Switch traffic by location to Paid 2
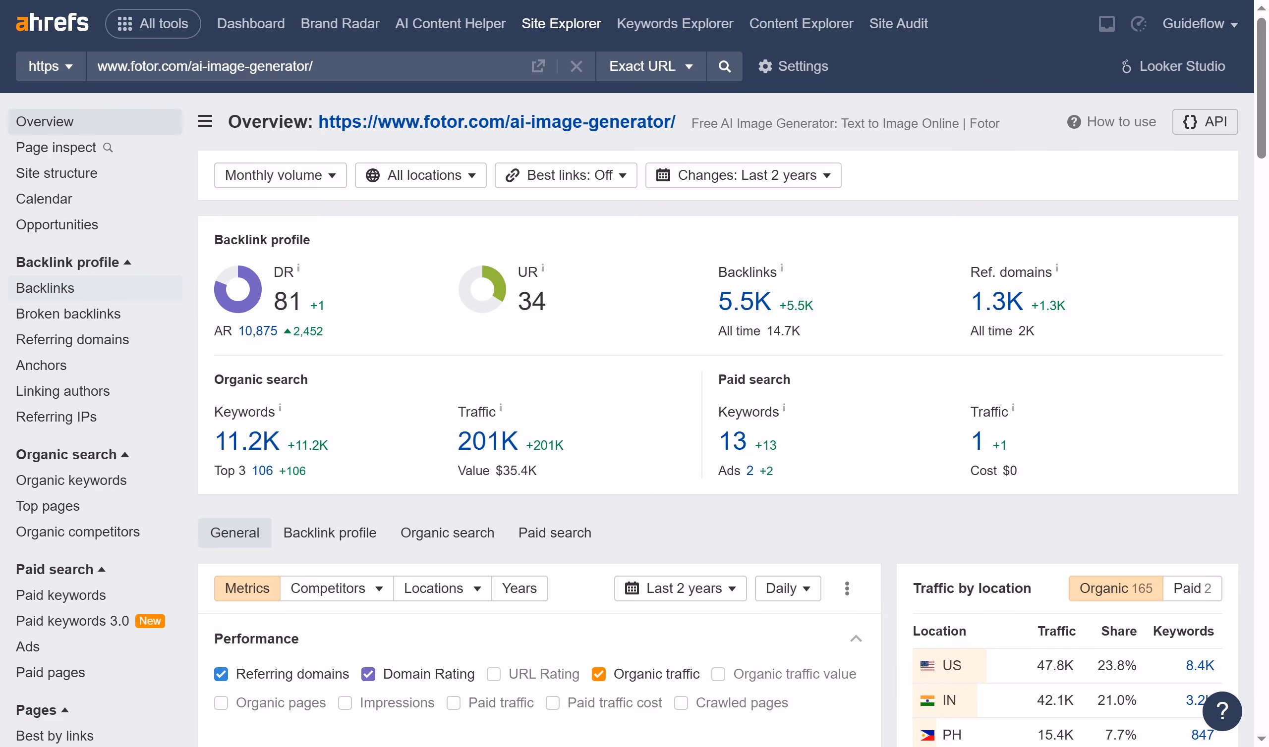The width and height of the screenshot is (1269, 747). (x=1192, y=588)
